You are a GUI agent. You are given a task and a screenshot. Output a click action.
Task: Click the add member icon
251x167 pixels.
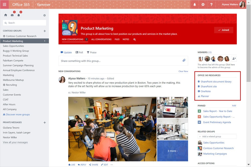click(x=234, y=59)
